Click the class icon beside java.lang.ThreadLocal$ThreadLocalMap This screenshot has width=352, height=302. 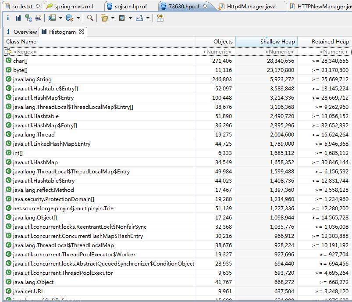[x=8, y=245]
